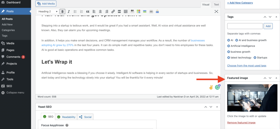
Task: Show the toolbar toggle (kitchen sink)
Action: 126,11
